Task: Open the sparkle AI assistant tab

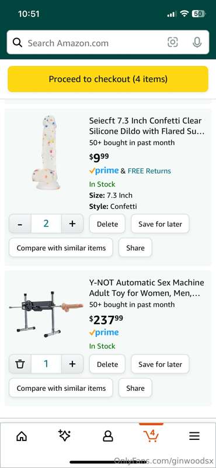Action: (x=64, y=436)
